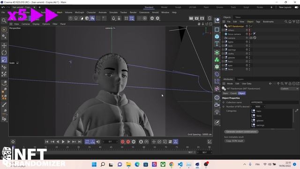Click the snap magnet icon in top toolbar
Viewport: 300px width, 169px height.
(x=113, y=18)
